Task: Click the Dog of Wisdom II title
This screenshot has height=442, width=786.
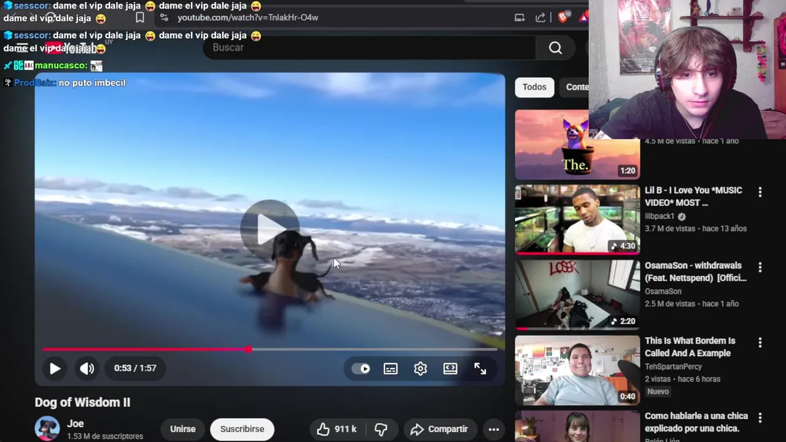Action: 82,403
